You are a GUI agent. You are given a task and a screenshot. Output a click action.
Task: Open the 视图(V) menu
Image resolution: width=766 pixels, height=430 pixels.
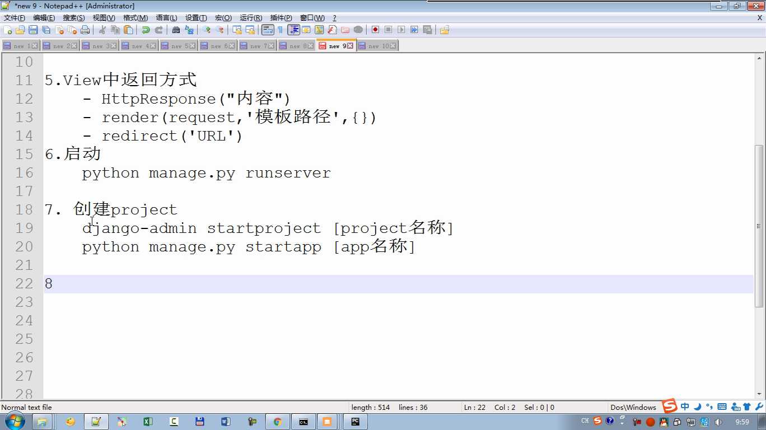click(x=104, y=18)
